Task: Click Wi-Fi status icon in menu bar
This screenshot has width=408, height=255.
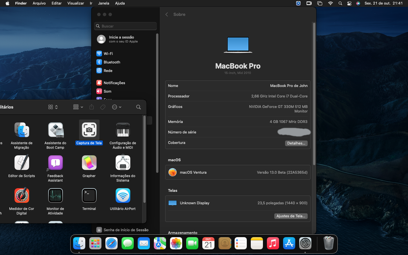Action: (x=330, y=3)
